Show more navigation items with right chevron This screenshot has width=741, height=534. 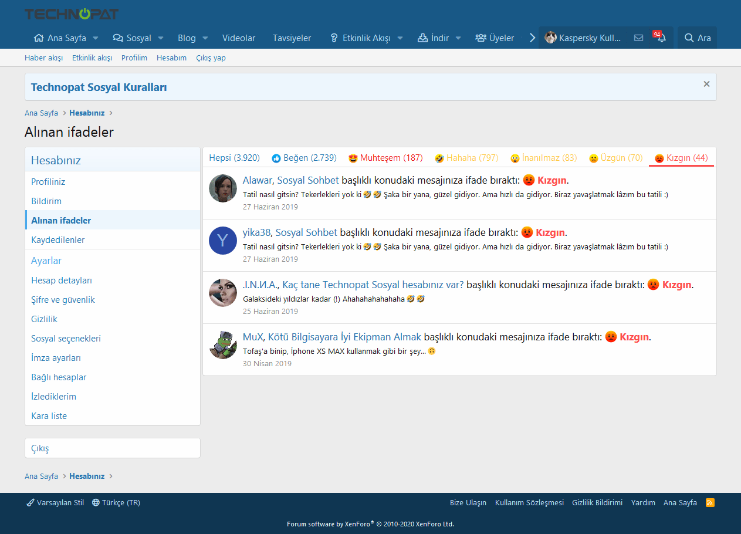point(533,38)
